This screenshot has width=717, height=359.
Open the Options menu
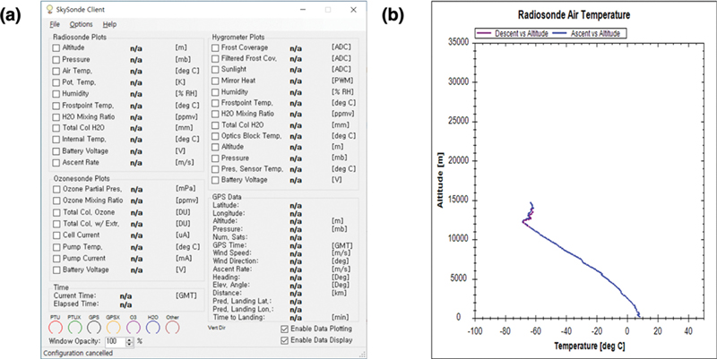81,23
